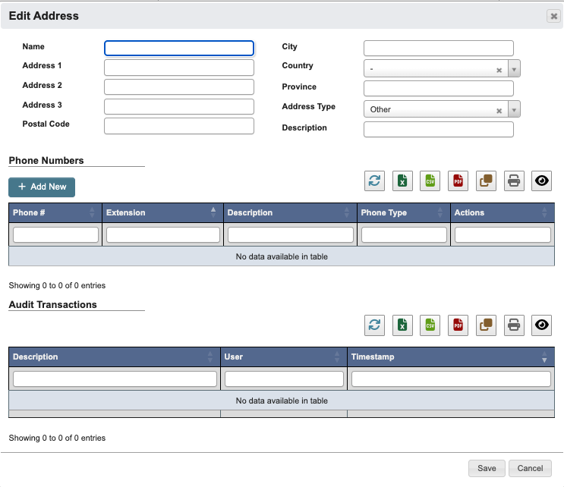Screen dimensions: 564x487
Task: Sort by Extension column
Action: coord(163,212)
